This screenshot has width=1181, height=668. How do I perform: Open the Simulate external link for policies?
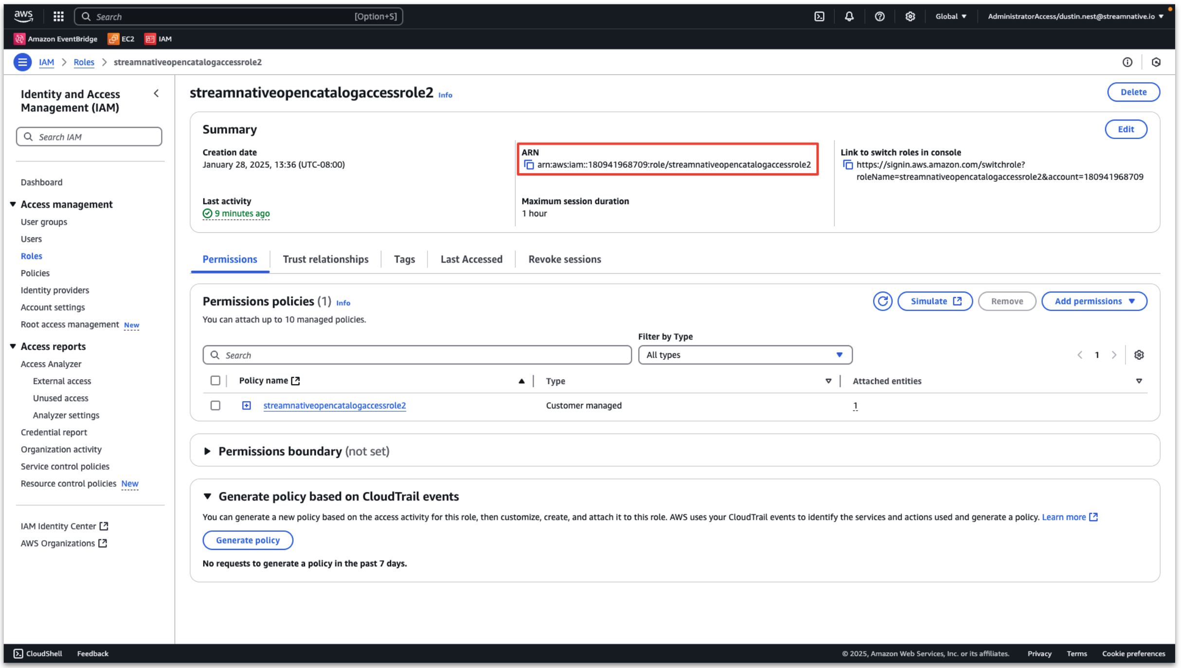click(935, 301)
